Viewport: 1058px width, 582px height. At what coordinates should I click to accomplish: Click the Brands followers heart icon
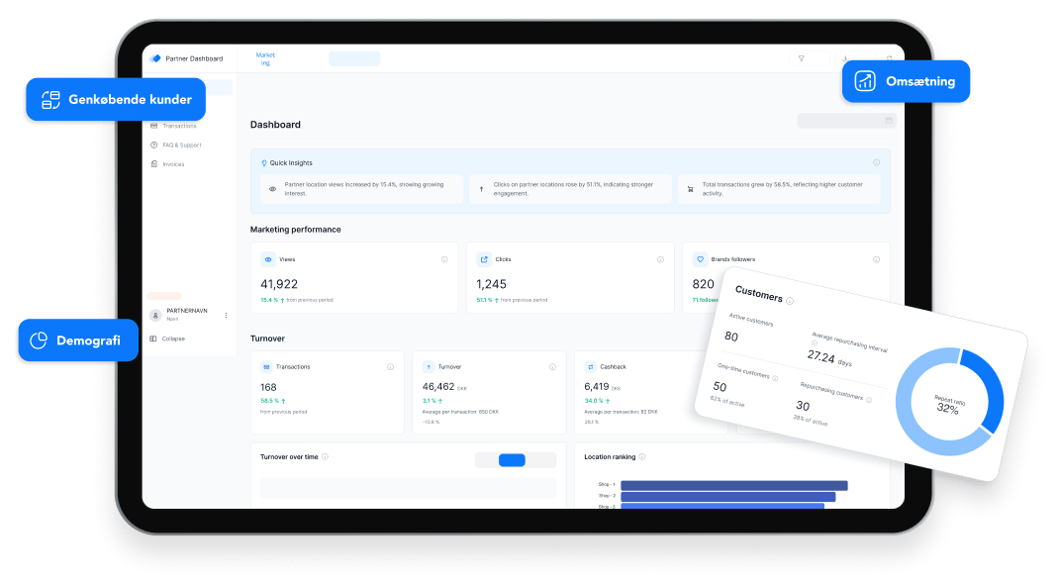700,259
